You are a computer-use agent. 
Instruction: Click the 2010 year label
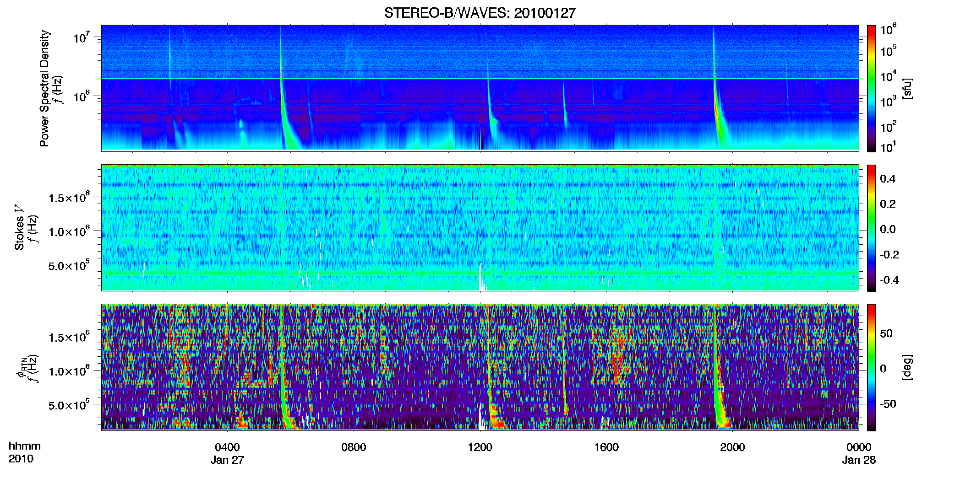click(21, 459)
